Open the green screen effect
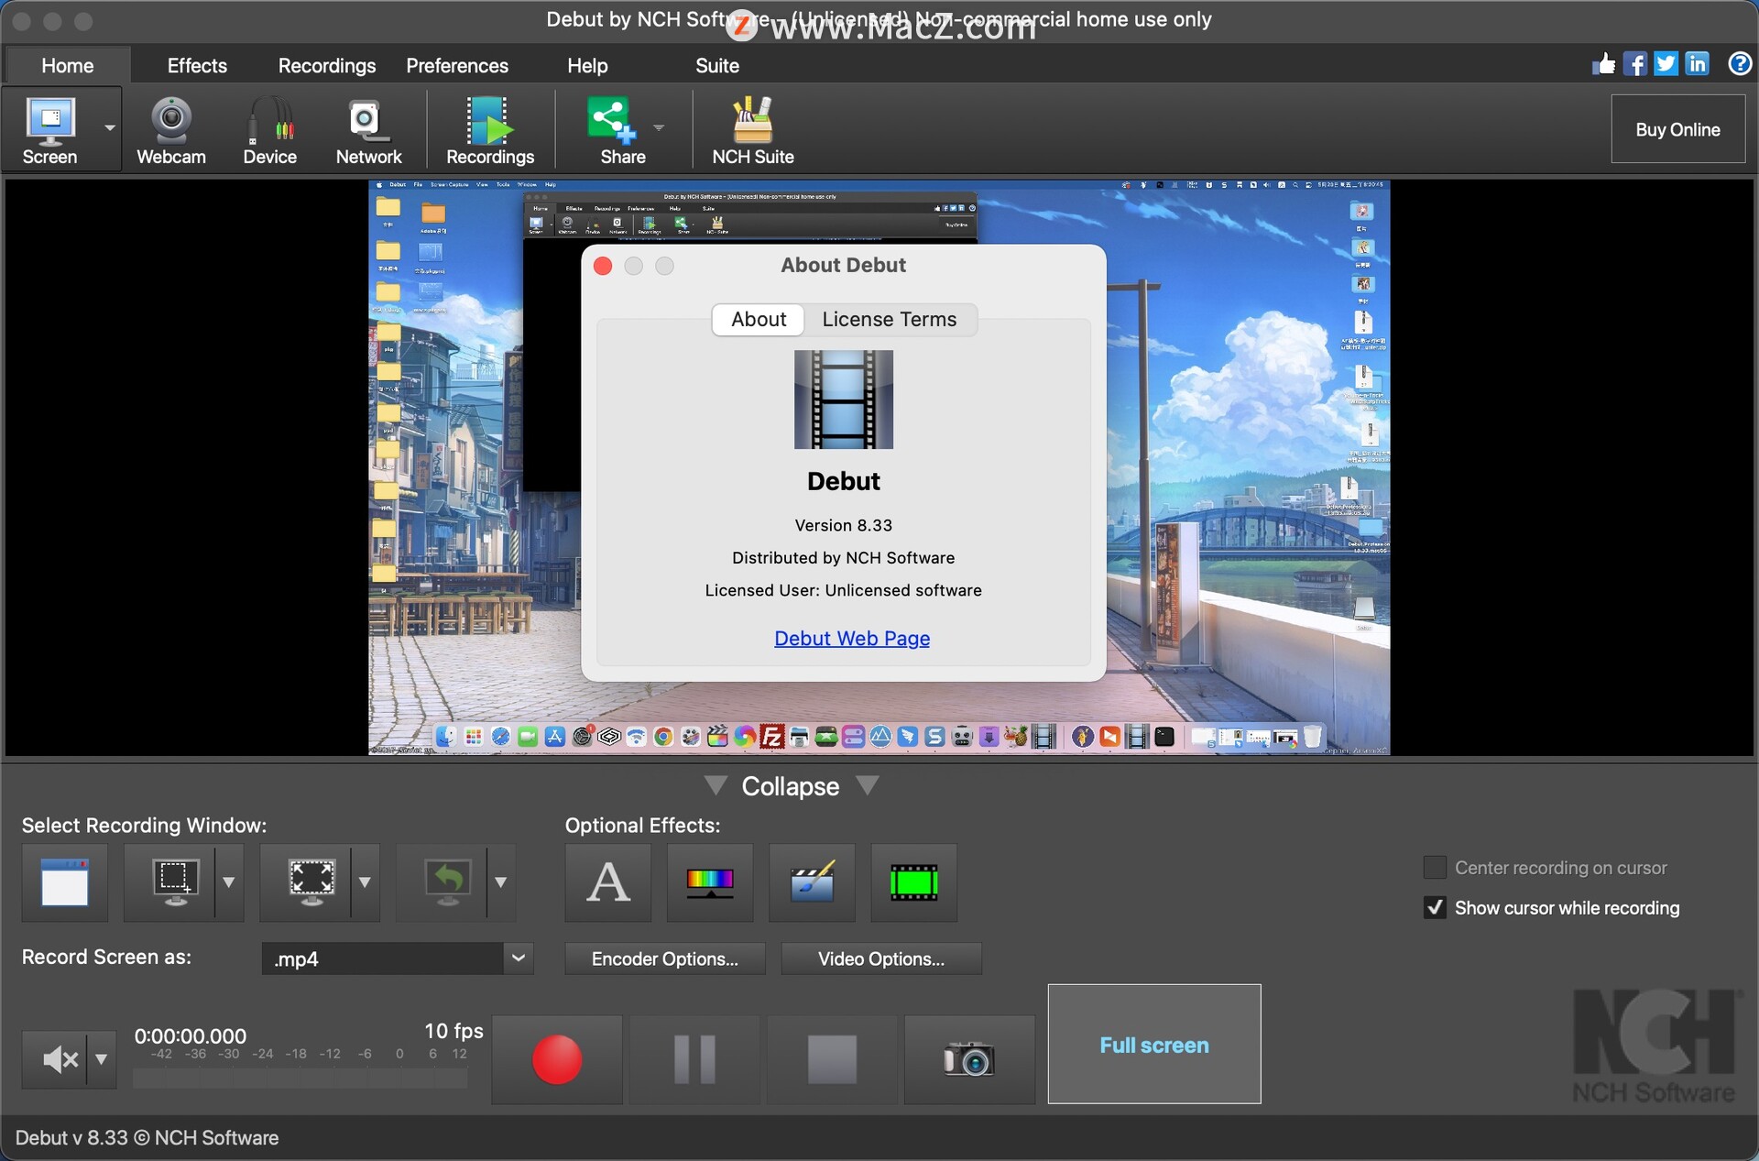 point(913,882)
